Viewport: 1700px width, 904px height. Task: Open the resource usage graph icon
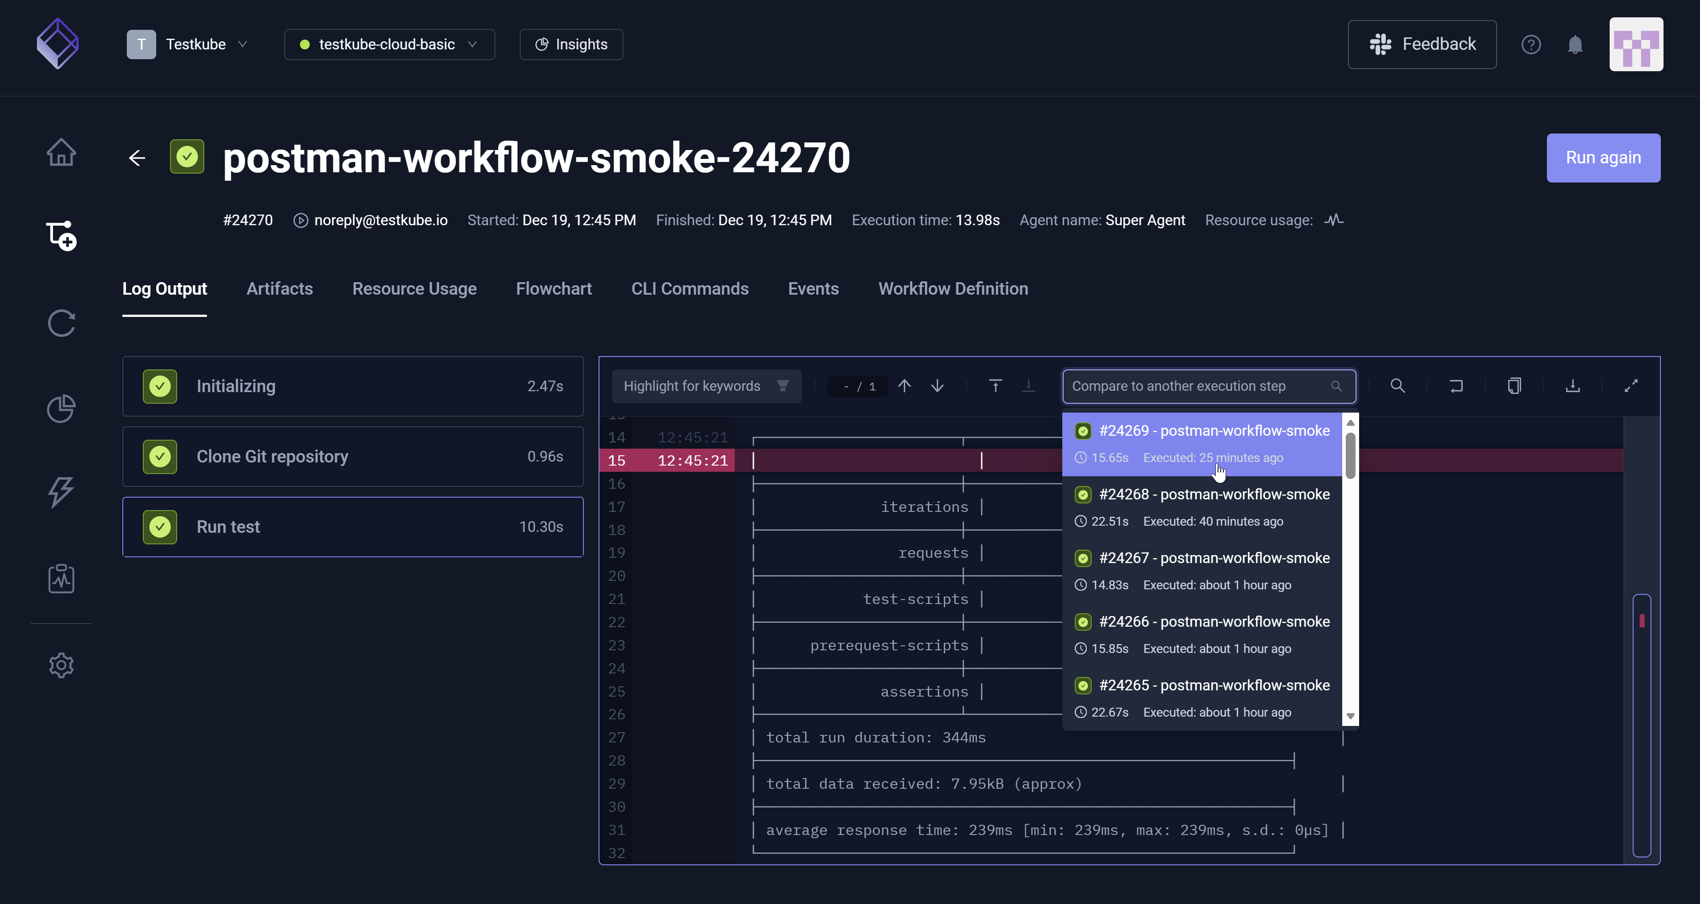(1334, 220)
